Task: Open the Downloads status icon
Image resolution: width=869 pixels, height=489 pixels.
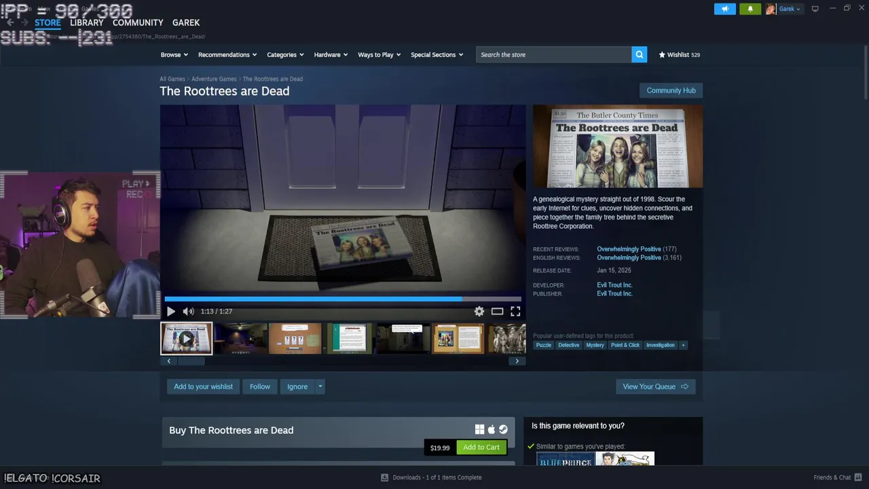Action: 384,477
